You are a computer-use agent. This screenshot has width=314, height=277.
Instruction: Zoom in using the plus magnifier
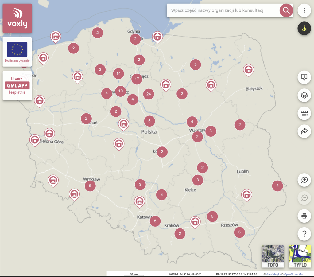[304, 180]
